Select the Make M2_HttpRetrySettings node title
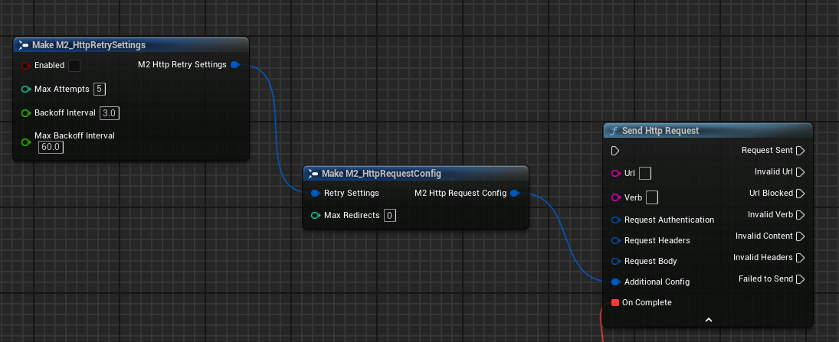The height and width of the screenshot is (342, 839). [89, 45]
